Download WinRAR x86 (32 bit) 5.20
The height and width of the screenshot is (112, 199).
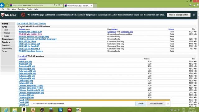[30, 32]
